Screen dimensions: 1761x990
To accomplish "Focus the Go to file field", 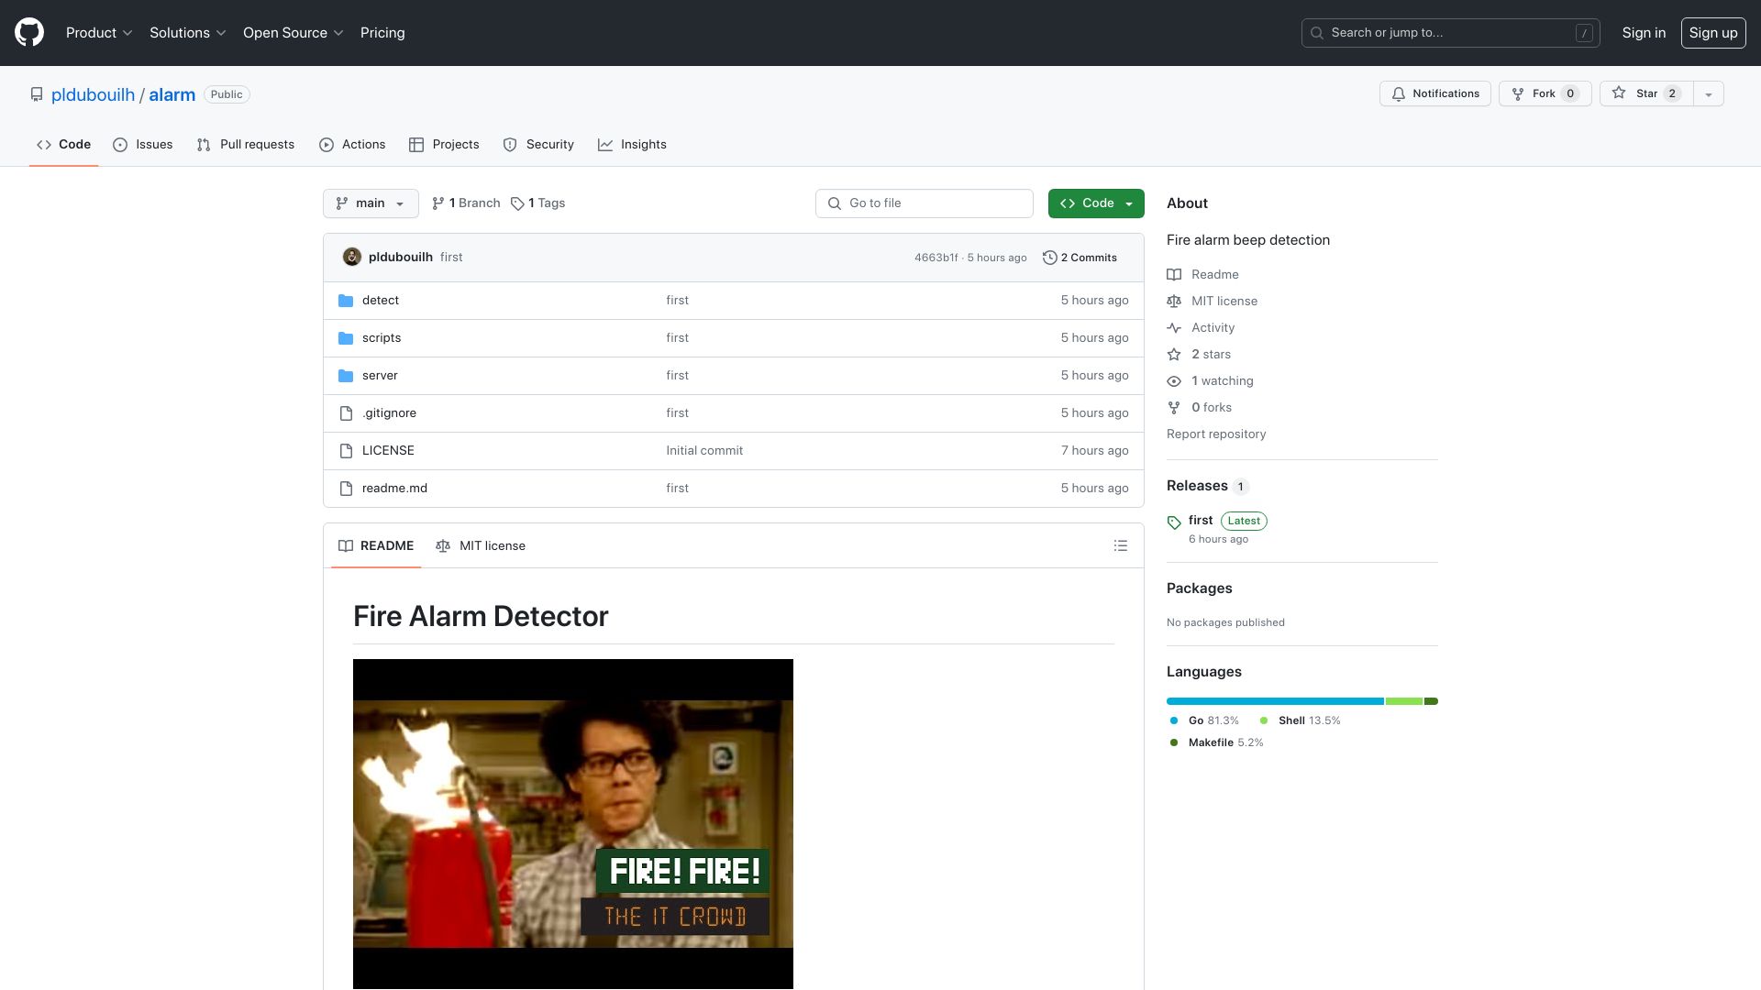I will (x=925, y=203).
